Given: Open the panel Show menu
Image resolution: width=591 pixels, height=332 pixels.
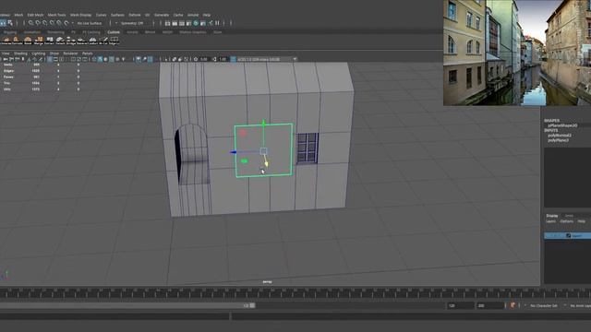Looking at the screenshot, I should pos(54,53).
